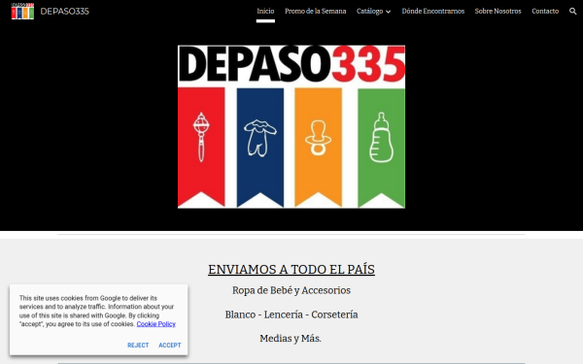Click the baby rattle on red ribbon

pos(201,137)
